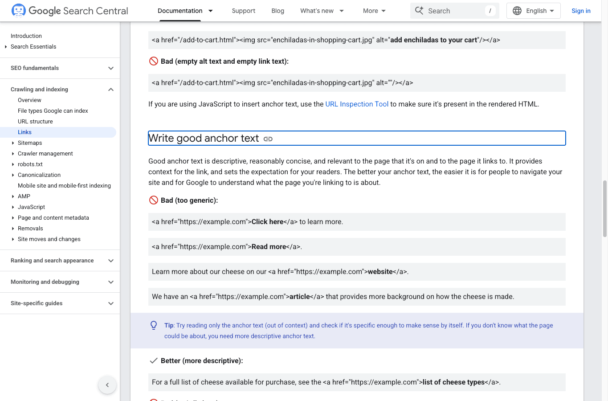This screenshot has height=401, width=608.
Task: Expand Site moves and changes item
Action: 12,239
